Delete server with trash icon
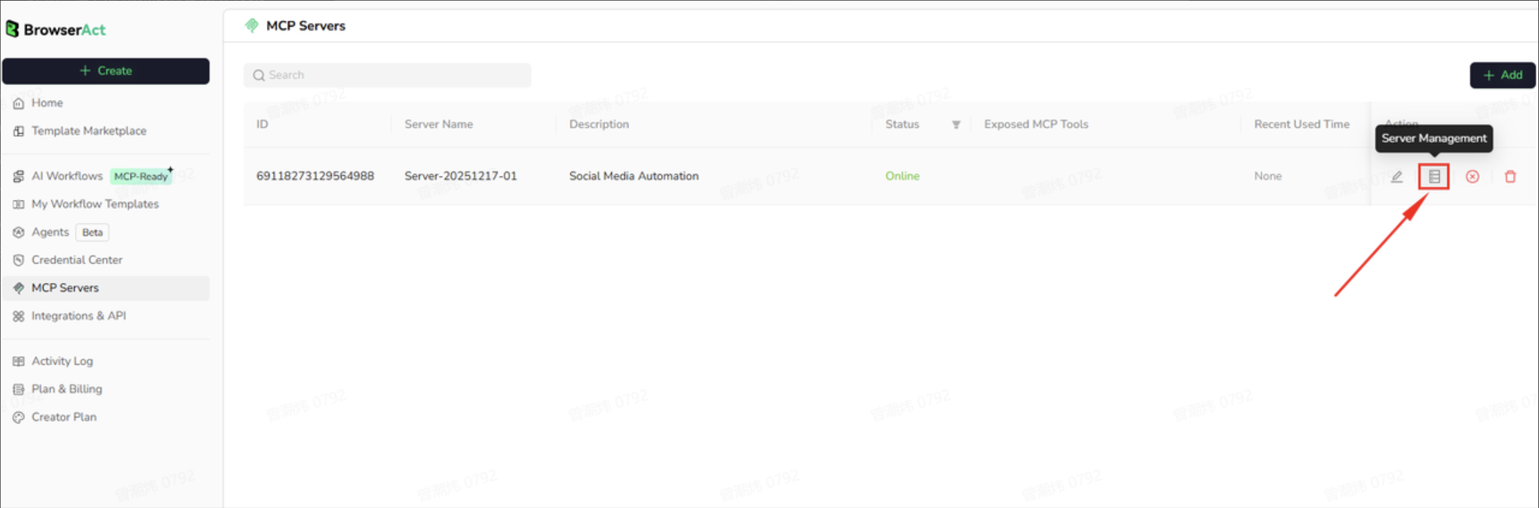 coord(1510,176)
